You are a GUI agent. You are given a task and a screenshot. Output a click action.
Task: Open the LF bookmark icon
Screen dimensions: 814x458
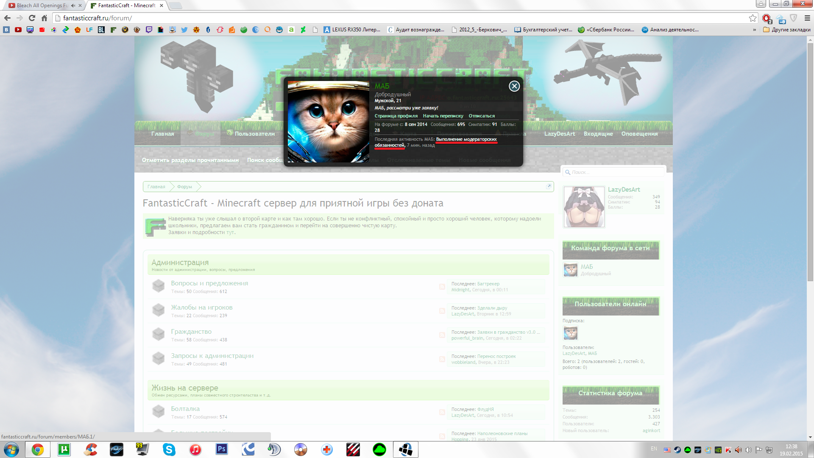(89, 30)
